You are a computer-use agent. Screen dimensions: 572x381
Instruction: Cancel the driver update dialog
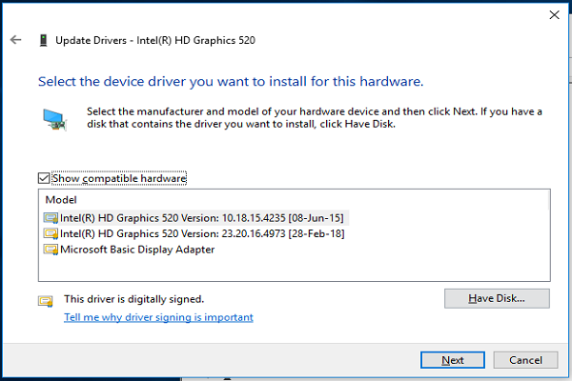pyautogui.click(x=525, y=360)
